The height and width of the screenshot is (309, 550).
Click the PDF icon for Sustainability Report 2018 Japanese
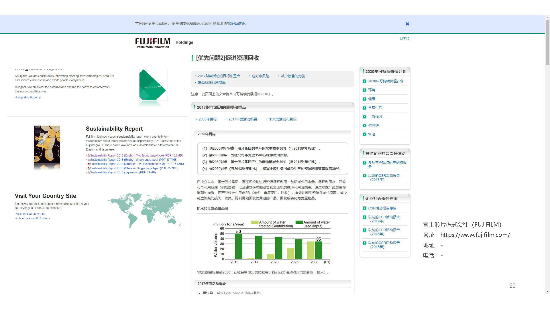tap(89, 173)
